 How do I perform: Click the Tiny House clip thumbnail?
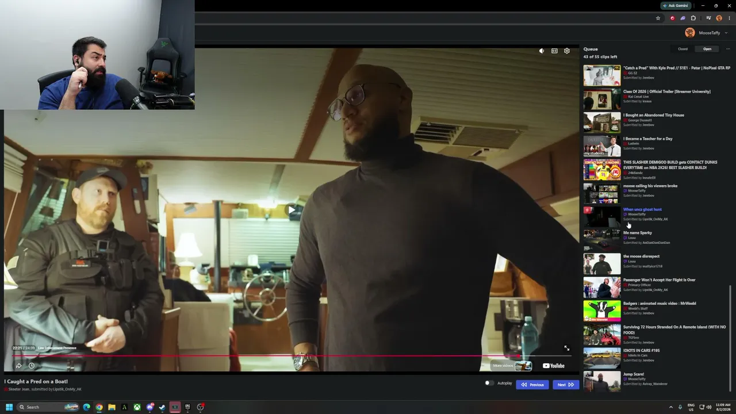click(x=602, y=122)
